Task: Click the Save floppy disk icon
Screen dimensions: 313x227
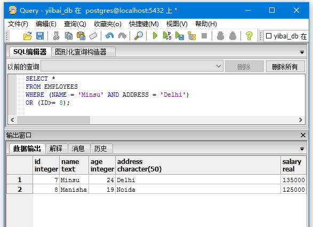Action: click(40, 36)
